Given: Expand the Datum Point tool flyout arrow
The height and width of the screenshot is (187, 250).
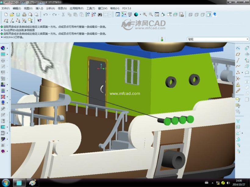Looking at the screenshot, I should (242, 72).
